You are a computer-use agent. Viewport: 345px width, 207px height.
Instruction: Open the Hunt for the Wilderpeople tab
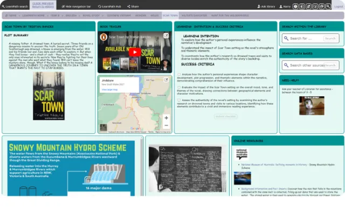[x=230, y=16]
